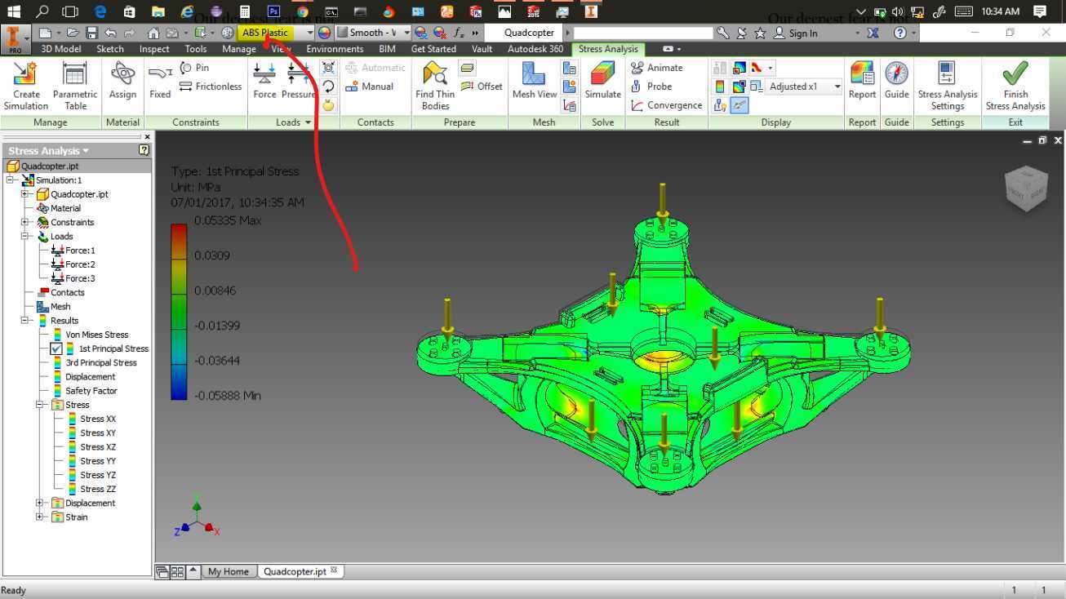Open the Help question mark icon
This screenshot has width=1066, height=599.
coord(899,33)
